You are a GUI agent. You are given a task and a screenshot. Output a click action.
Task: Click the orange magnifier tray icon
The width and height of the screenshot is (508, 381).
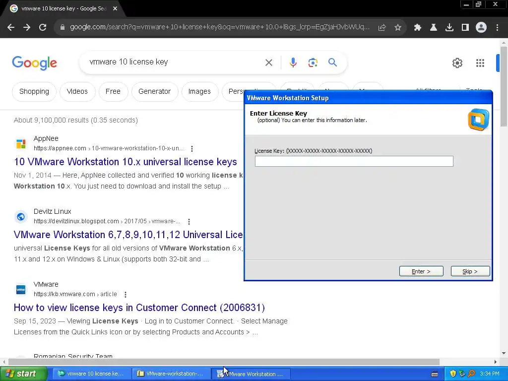(471, 374)
